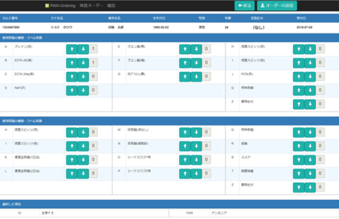Click up arrow for row C EDTA 2Na
This screenshot has height=219, width=339.
[72, 76]
